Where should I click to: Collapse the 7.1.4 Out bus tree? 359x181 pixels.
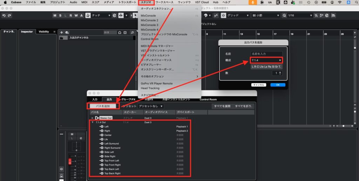[x=93, y=122]
